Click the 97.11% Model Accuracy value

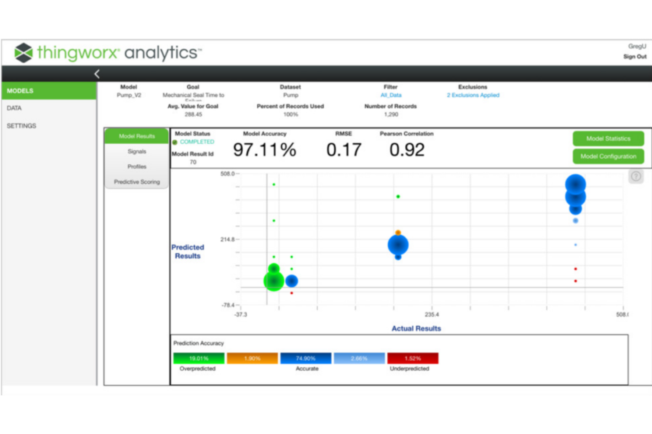point(264,150)
